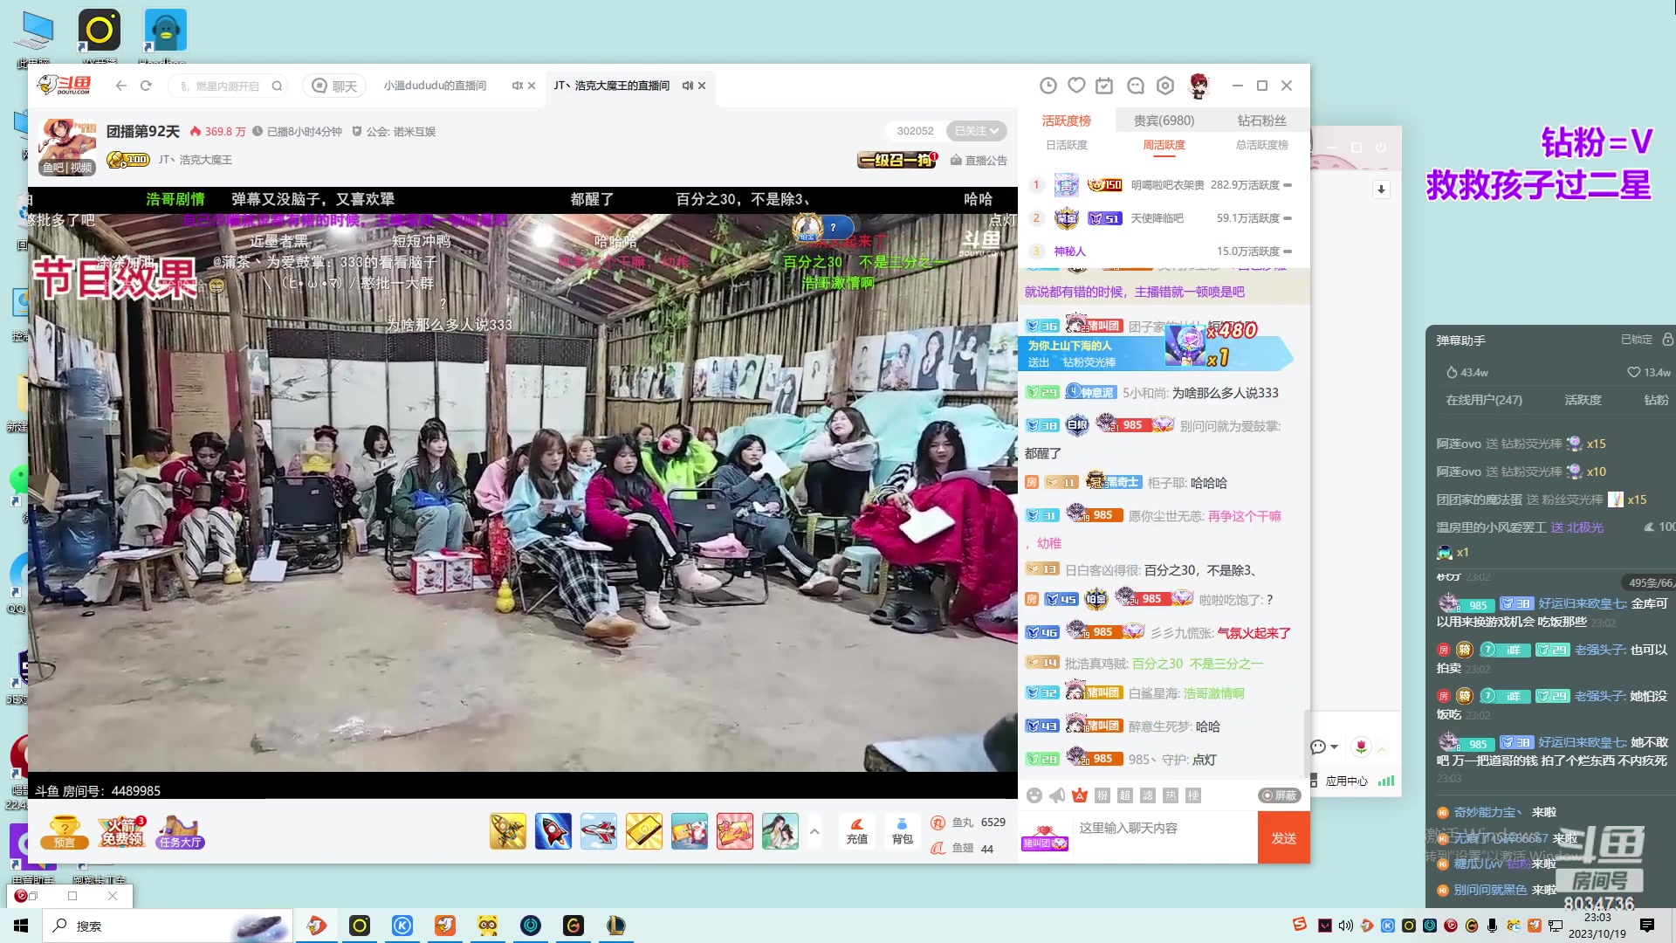Open the daily check-in calendar icon
This screenshot has width=1676, height=943.
(x=1104, y=86)
